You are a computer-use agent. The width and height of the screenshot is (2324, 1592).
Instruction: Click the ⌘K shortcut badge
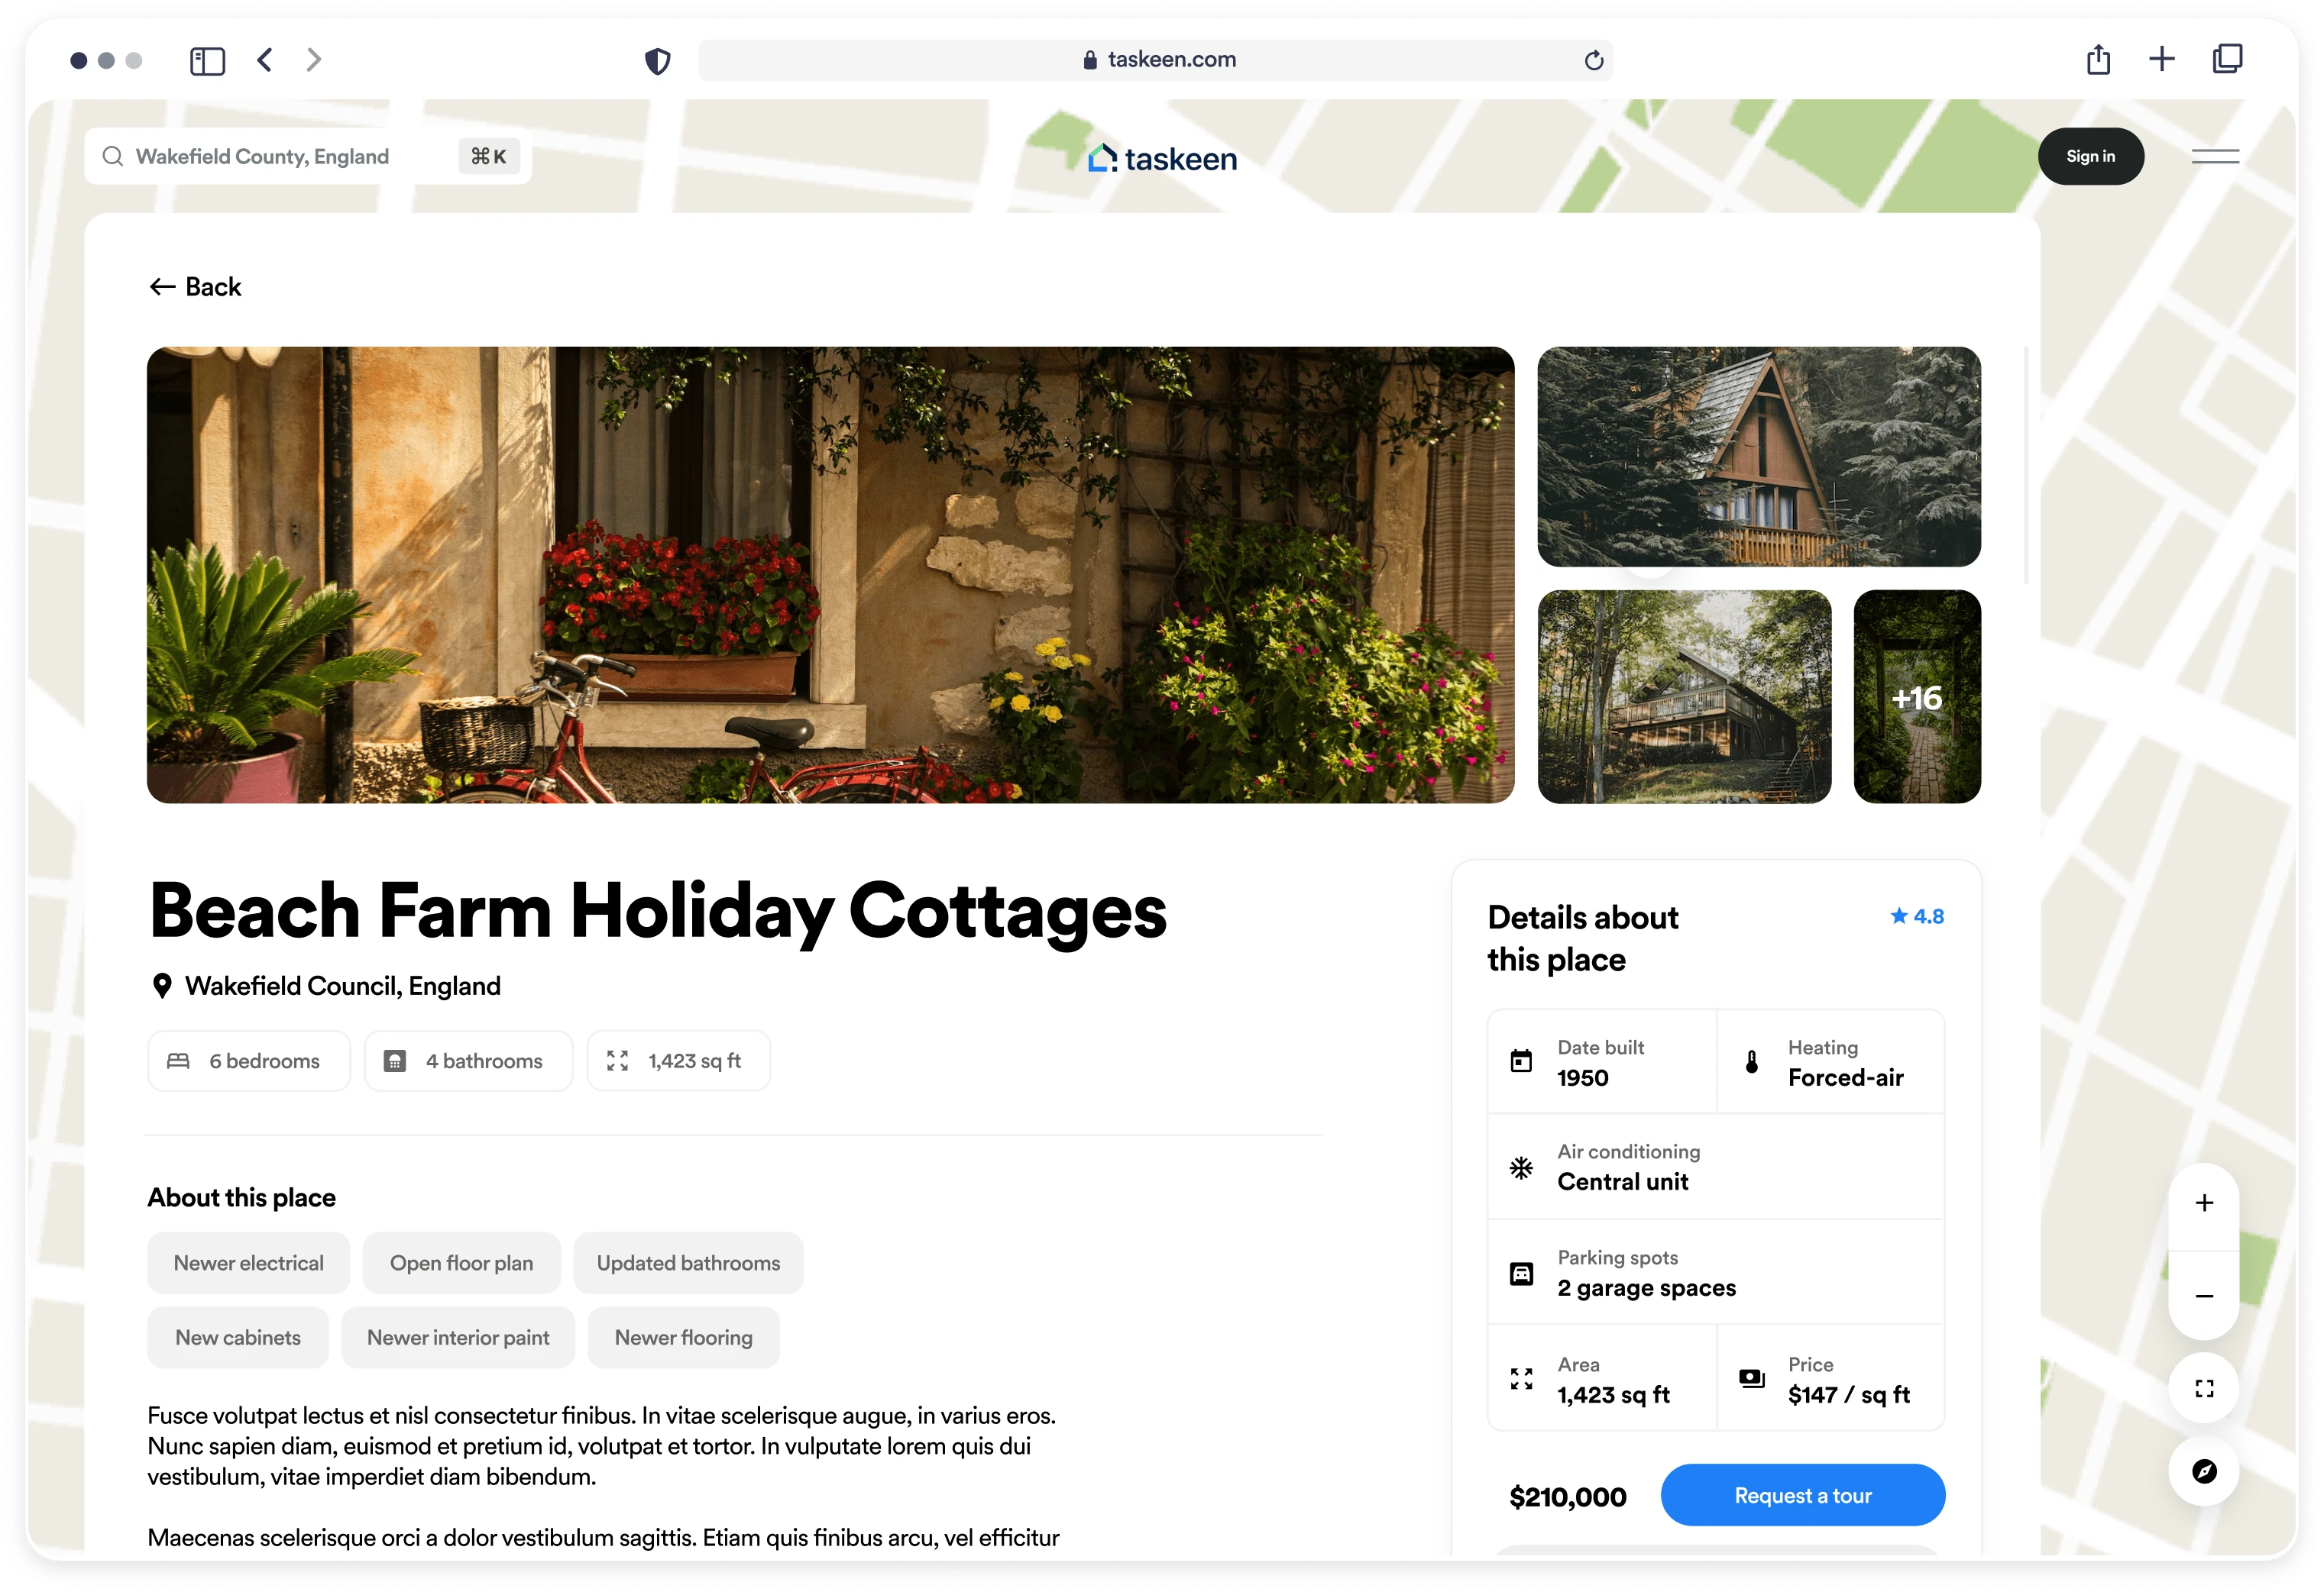click(x=488, y=156)
